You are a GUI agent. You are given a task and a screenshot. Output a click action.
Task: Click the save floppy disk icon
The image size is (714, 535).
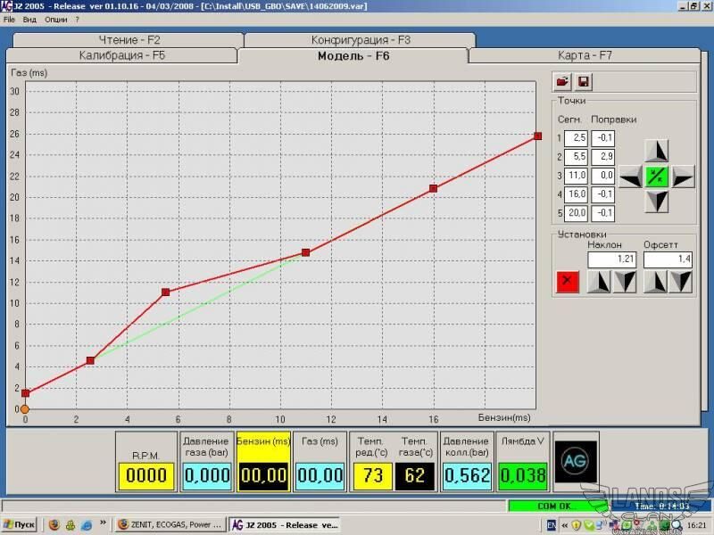pos(584,82)
